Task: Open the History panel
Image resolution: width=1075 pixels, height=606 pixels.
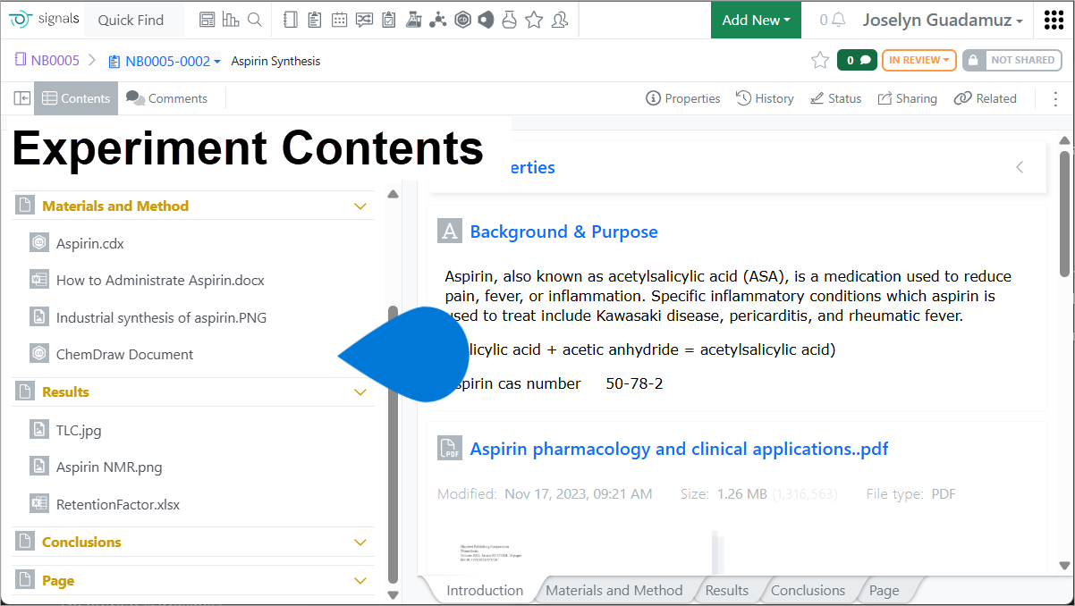Action: coord(765,98)
